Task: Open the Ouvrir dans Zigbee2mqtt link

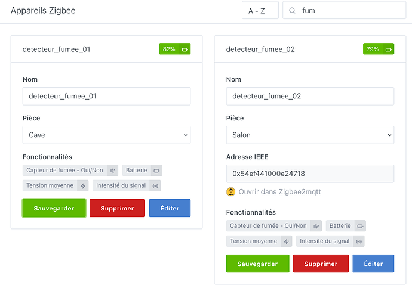Action: click(279, 192)
